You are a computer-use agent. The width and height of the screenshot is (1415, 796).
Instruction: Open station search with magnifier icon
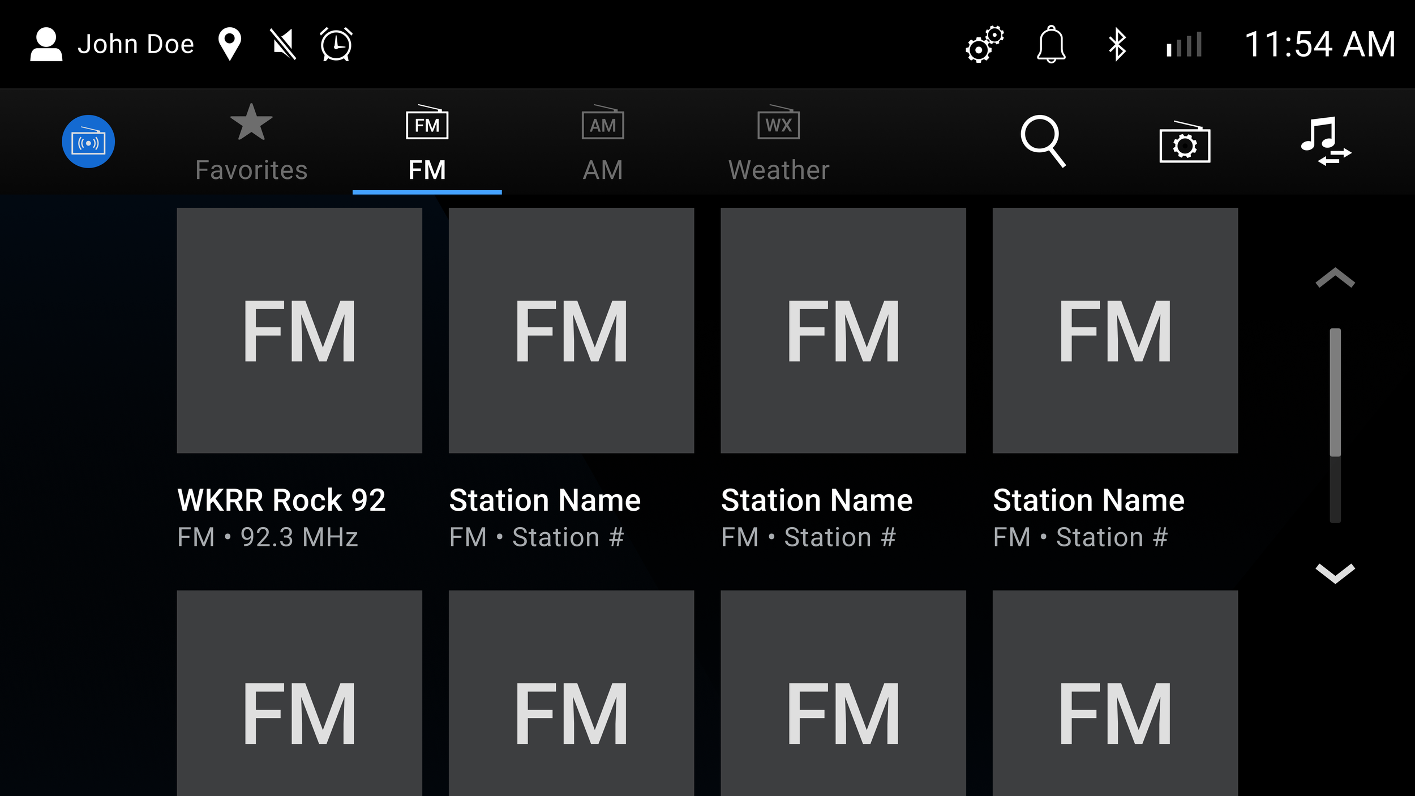point(1043,141)
